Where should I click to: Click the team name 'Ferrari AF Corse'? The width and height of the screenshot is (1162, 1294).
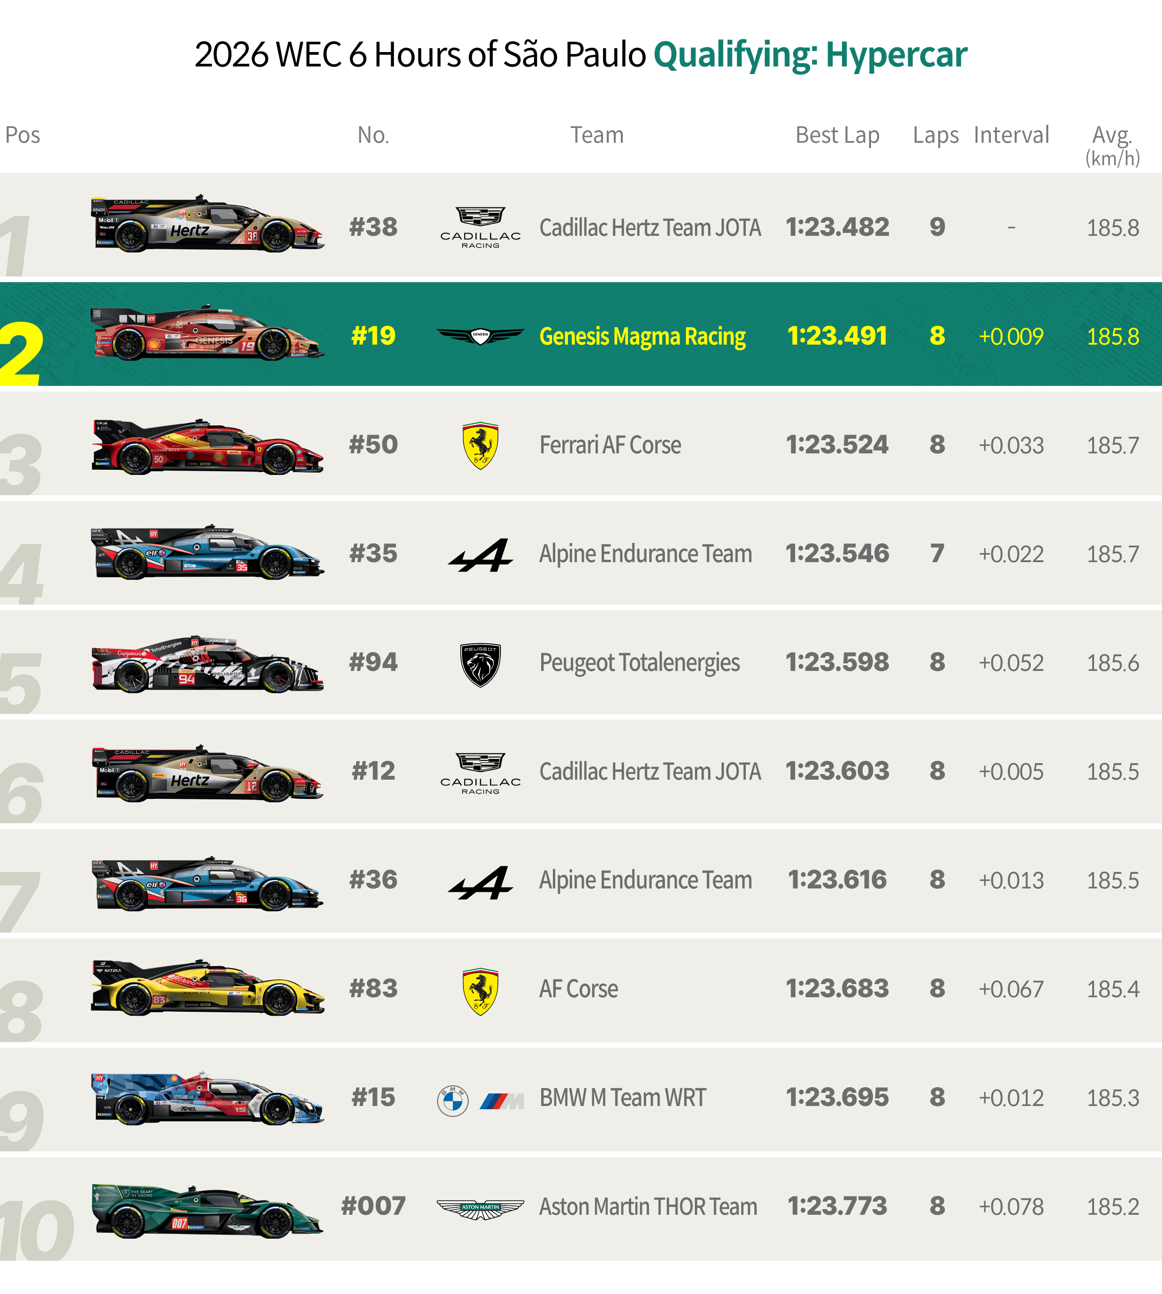611,445
